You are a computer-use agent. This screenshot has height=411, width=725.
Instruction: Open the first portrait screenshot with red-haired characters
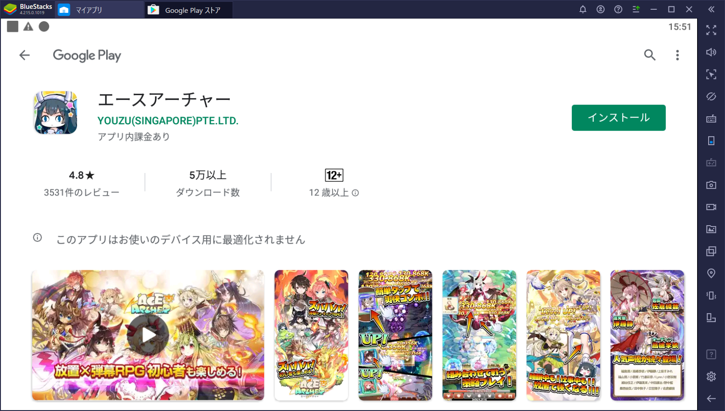coord(311,335)
